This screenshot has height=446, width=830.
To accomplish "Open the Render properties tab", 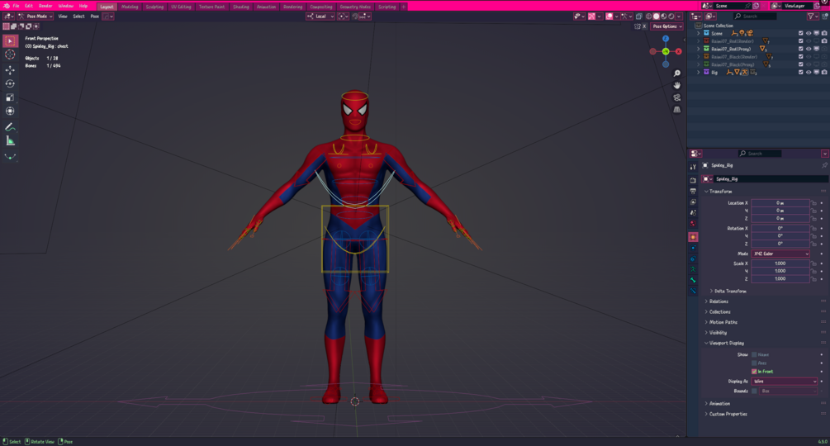I will pos(693,180).
